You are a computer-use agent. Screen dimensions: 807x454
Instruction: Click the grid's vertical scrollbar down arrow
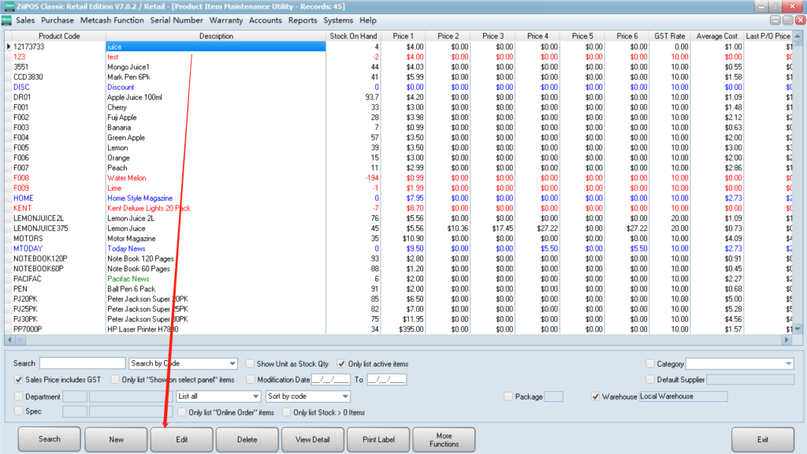797,329
